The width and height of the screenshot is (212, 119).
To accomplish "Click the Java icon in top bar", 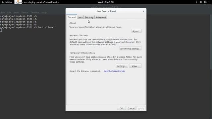I will point(18,2).
